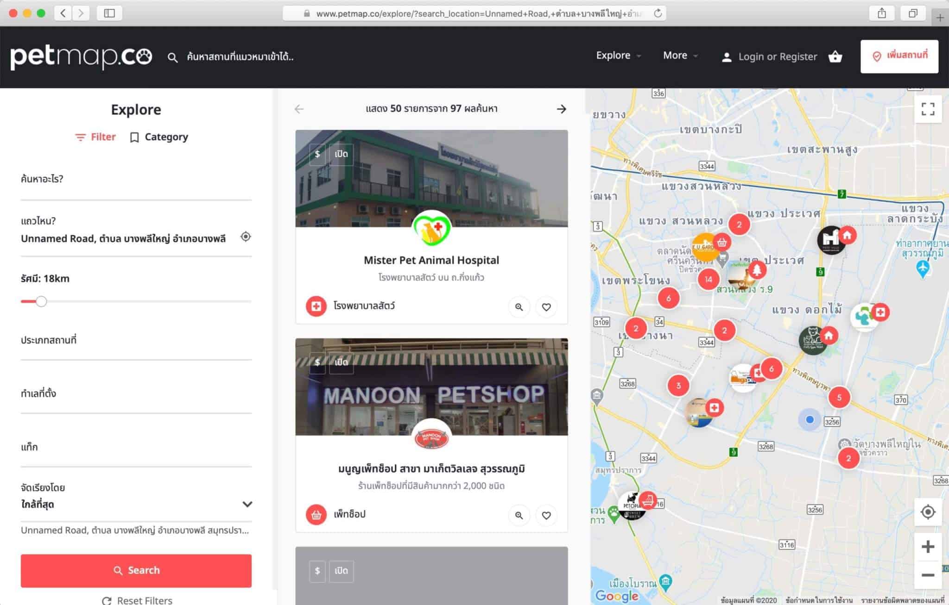Zoom out on the map
949x605 pixels.
(928, 575)
